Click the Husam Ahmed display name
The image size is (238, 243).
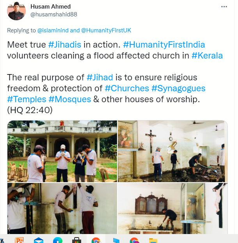click(x=51, y=7)
